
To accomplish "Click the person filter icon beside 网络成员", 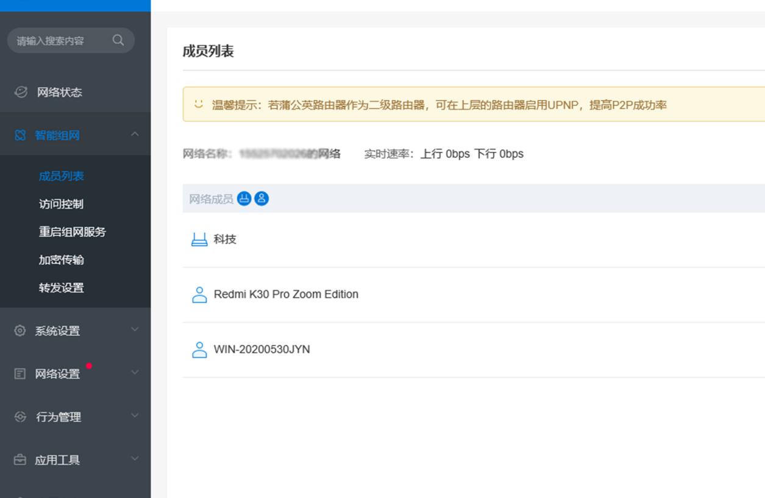I will [261, 198].
